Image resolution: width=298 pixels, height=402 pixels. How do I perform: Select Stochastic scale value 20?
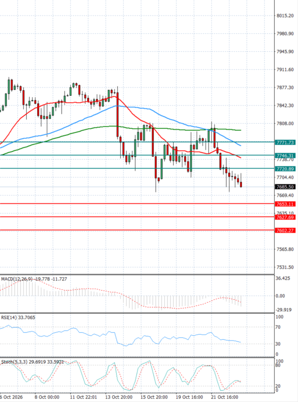pos(278,386)
